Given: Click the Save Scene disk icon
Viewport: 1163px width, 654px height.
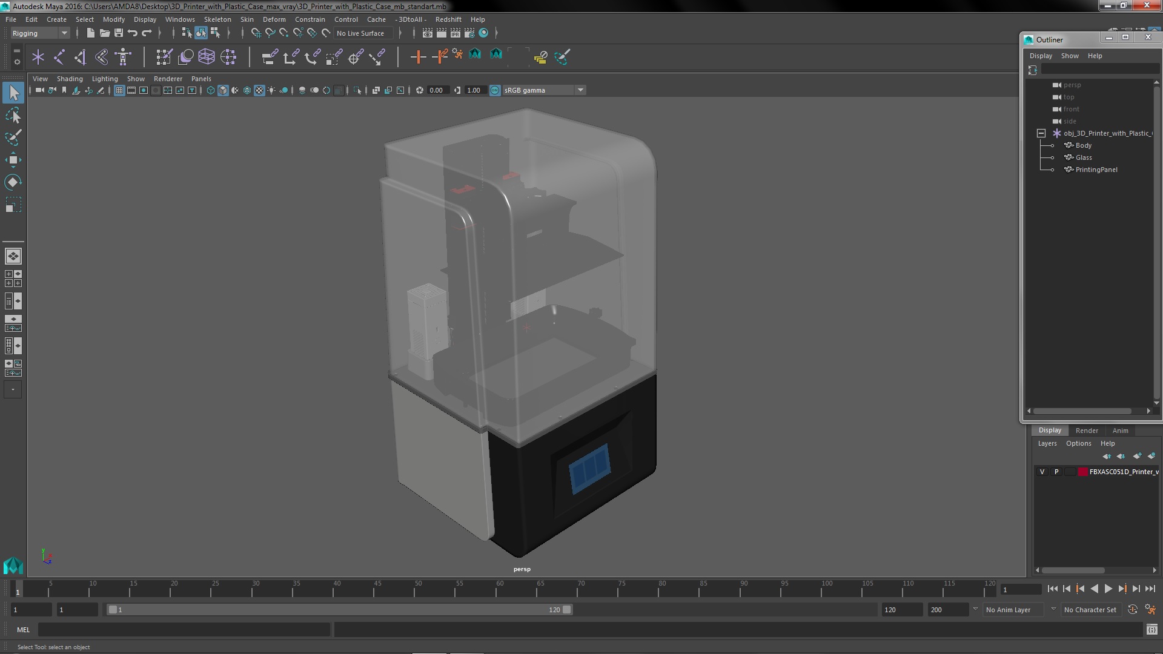Looking at the screenshot, I should tap(119, 33).
